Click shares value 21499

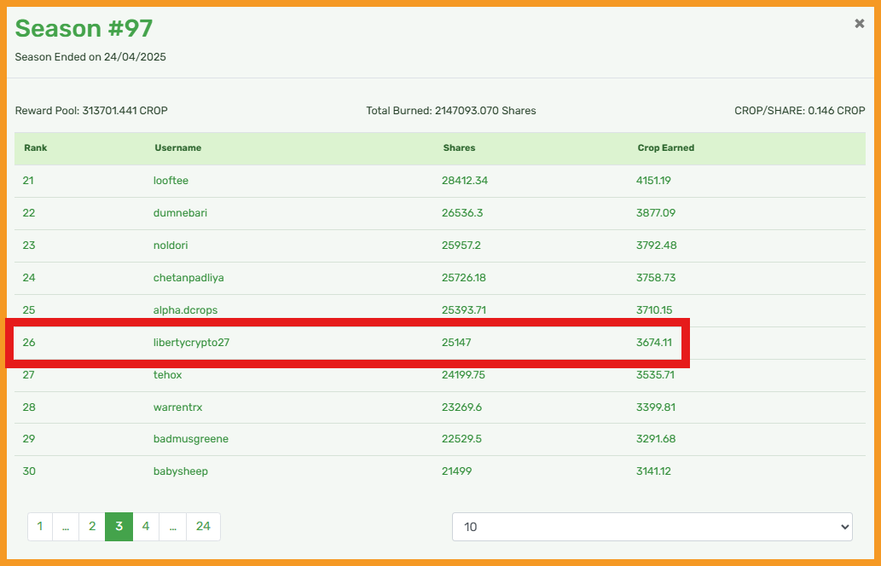tap(457, 471)
